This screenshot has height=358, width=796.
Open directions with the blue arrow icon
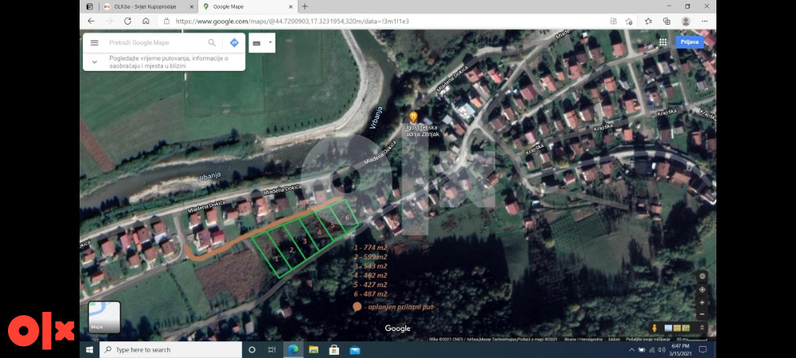tap(234, 43)
